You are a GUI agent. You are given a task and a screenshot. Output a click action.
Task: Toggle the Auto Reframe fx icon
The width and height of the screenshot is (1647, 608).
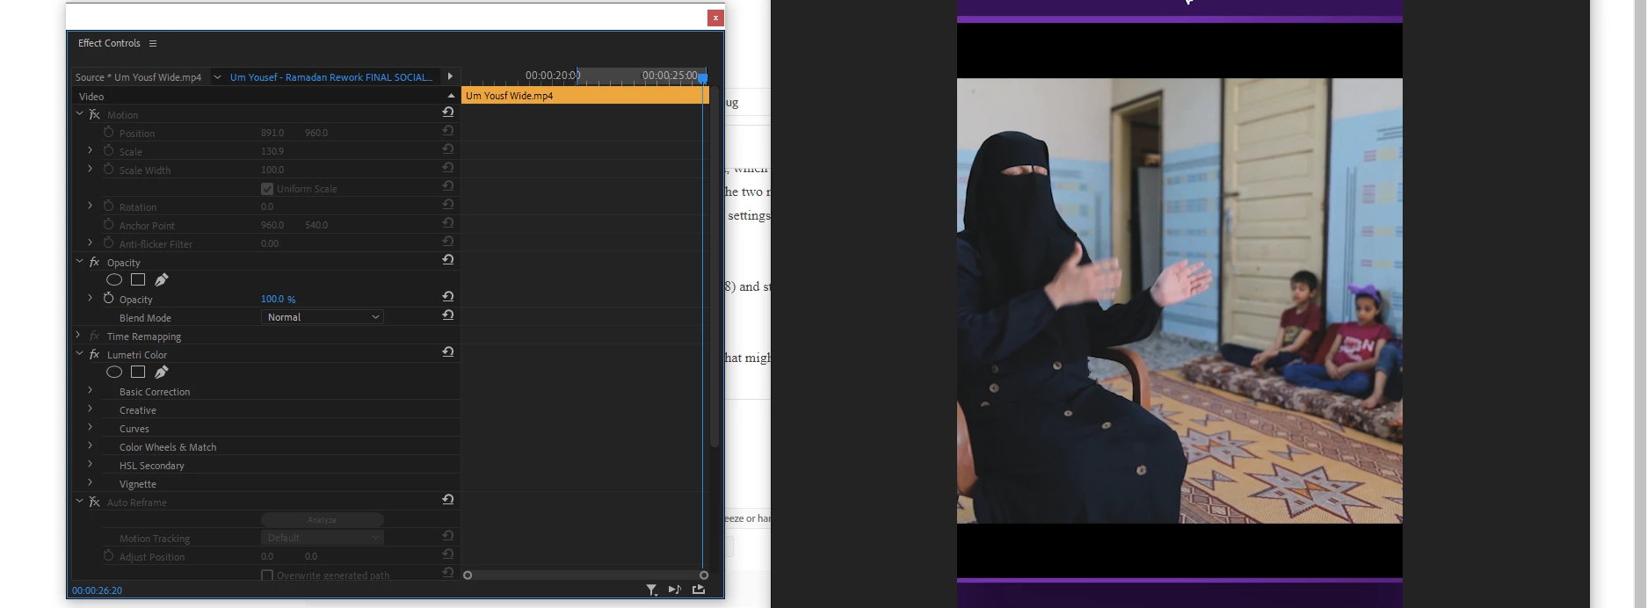click(95, 502)
